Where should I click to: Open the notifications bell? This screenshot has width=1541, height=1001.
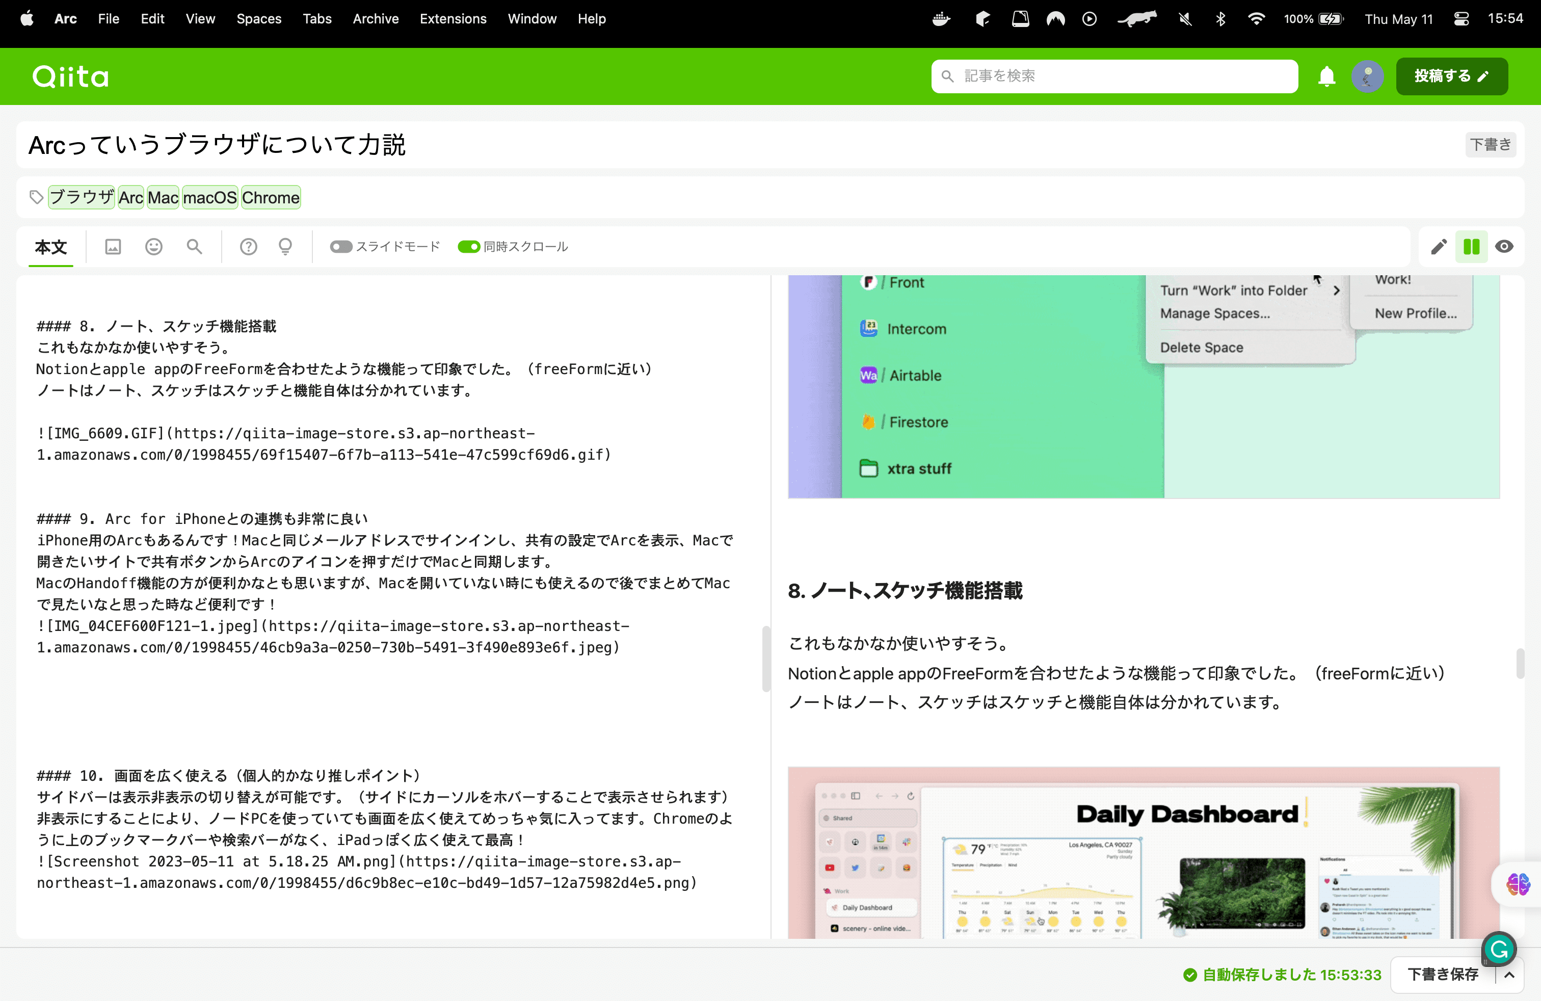(x=1326, y=76)
